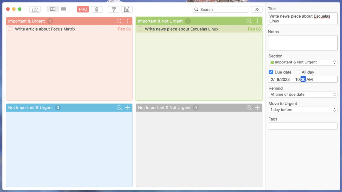Enable the All day checkbox
This screenshot has width=342, height=192.
pyautogui.click(x=298, y=72)
